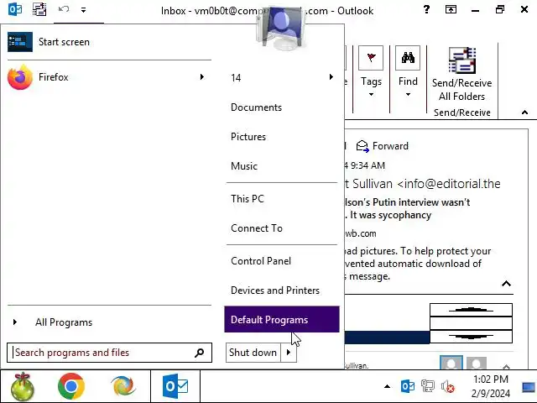Open the clock showing 1:02 PM

point(491,386)
